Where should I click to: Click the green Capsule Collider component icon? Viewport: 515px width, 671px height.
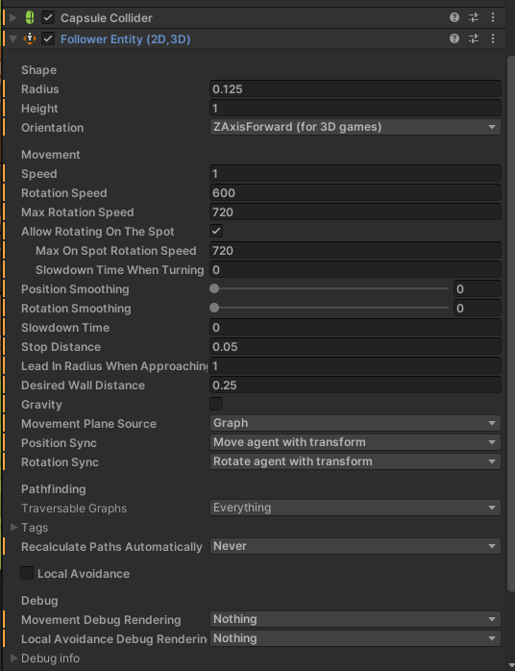pos(30,17)
